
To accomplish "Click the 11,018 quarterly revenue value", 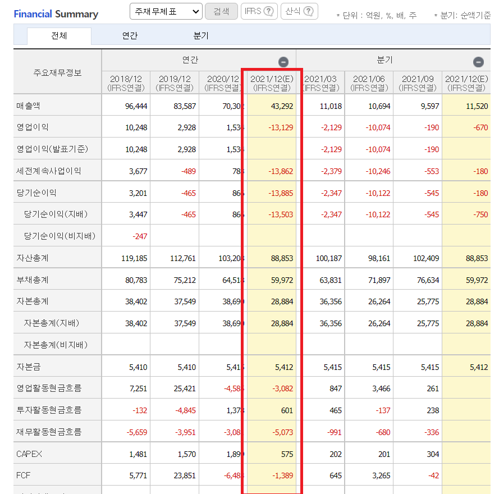I will point(331,106).
